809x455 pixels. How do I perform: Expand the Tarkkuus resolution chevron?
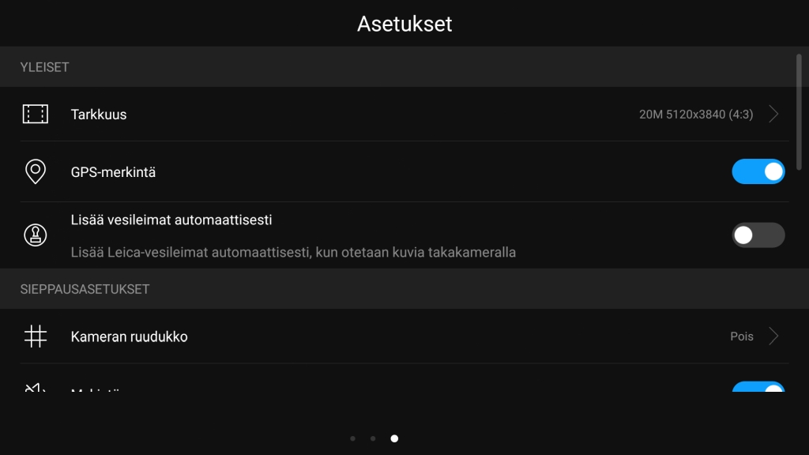point(774,115)
